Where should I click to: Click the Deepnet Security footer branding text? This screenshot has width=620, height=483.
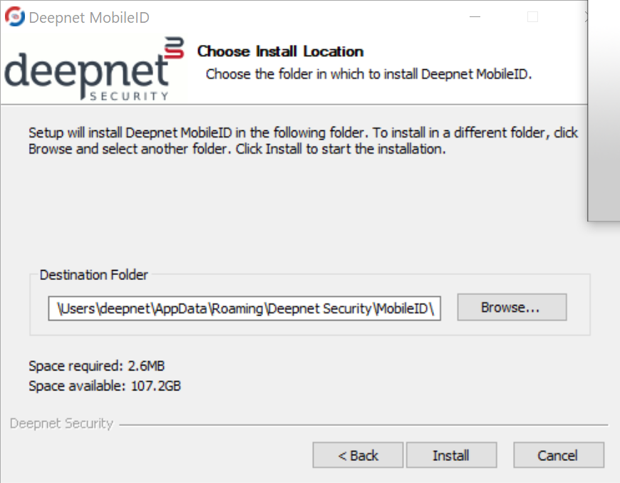(61, 423)
